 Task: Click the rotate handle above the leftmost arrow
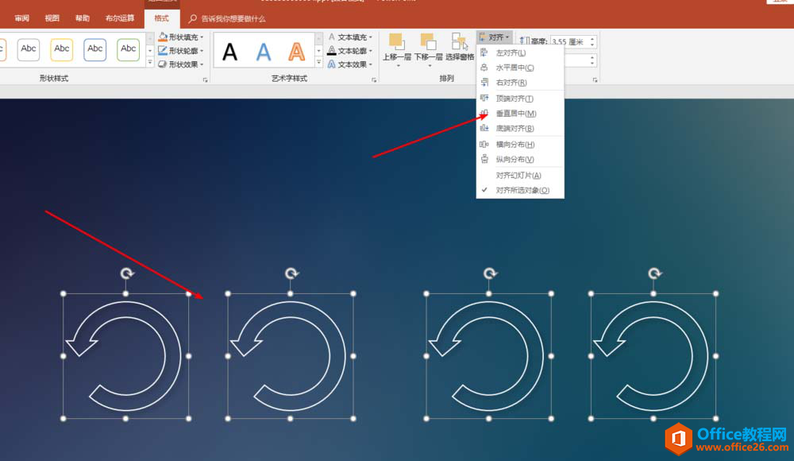[x=126, y=273]
